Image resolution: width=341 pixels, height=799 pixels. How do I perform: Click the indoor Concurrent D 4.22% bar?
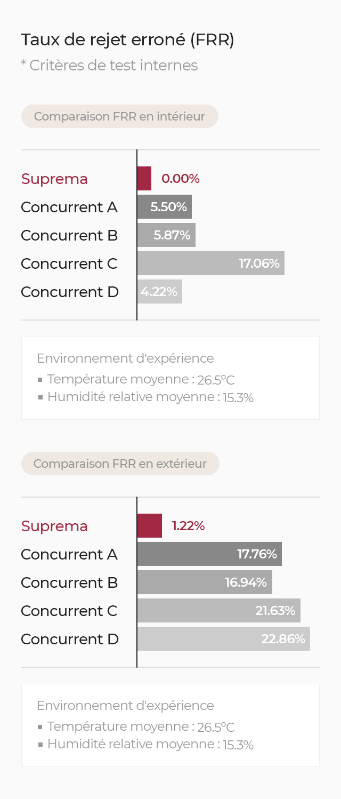tap(160, 292)
